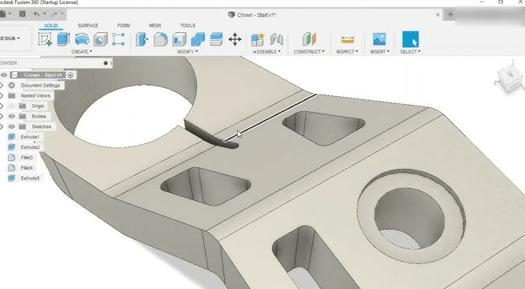Open the CREATE dropdown menu
Screen dimensions: 525x289
(x=82, y=51)
